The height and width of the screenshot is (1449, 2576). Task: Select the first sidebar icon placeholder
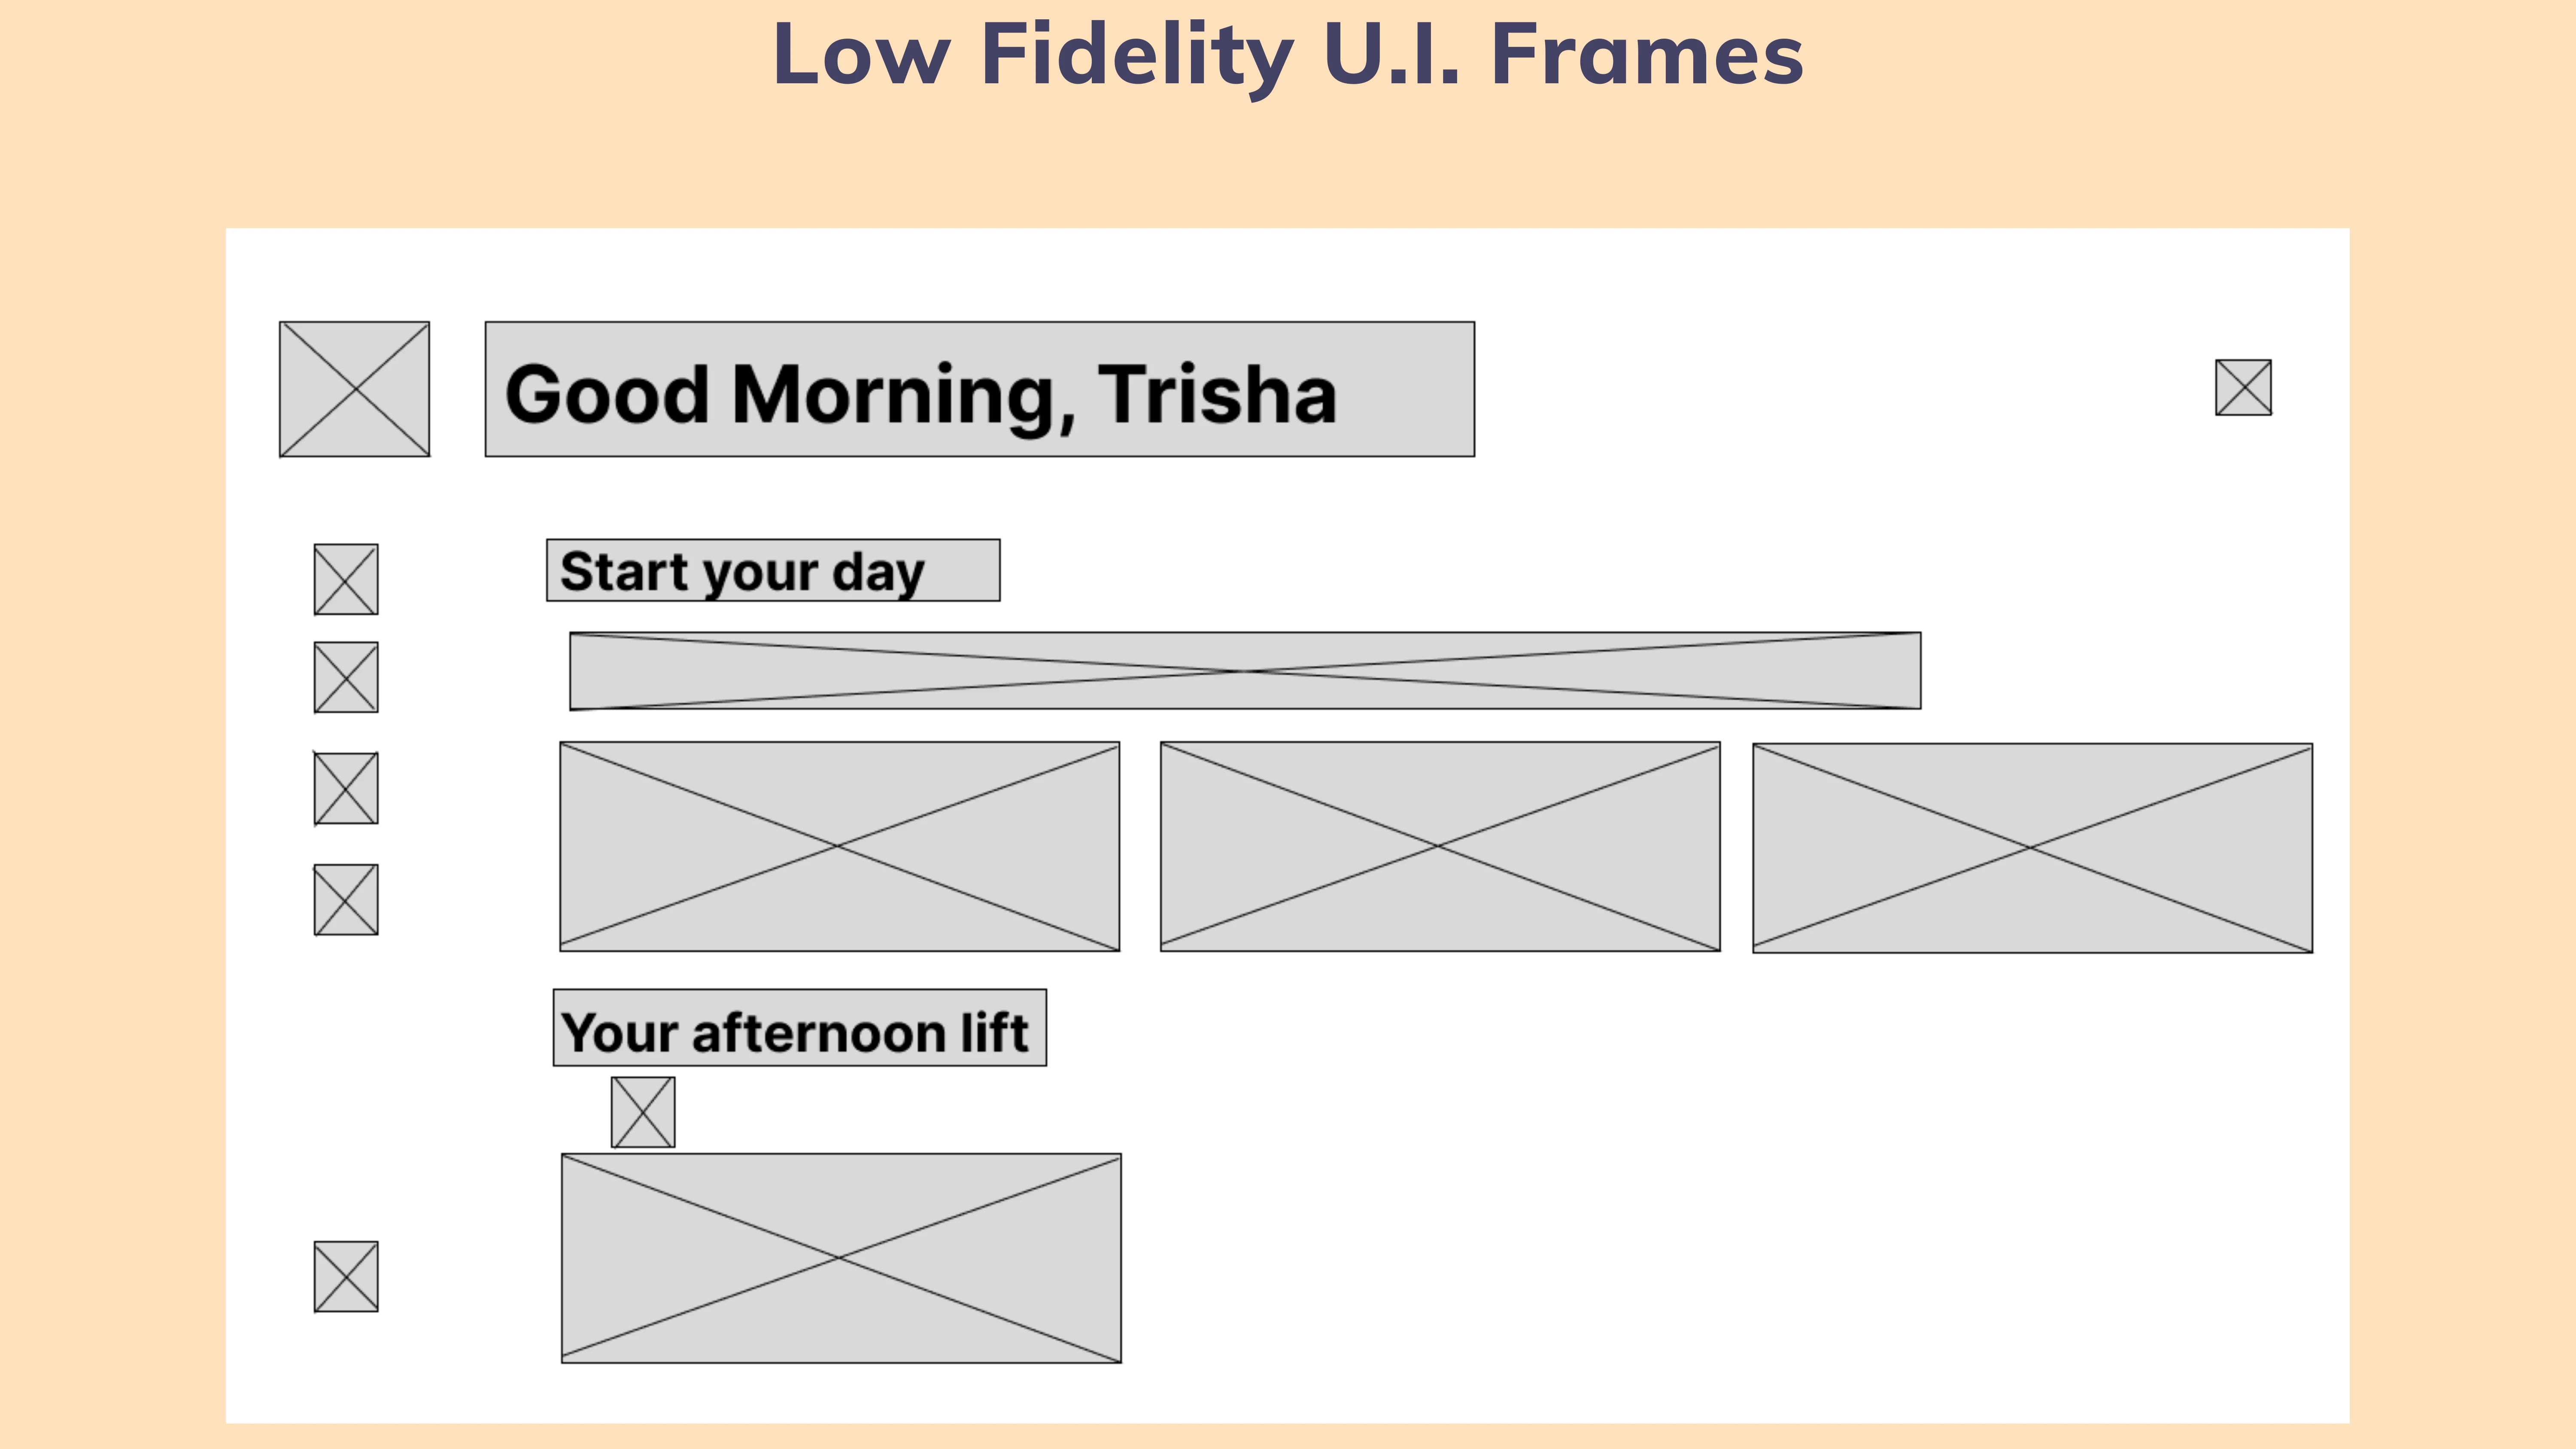(x=346, y=579)
